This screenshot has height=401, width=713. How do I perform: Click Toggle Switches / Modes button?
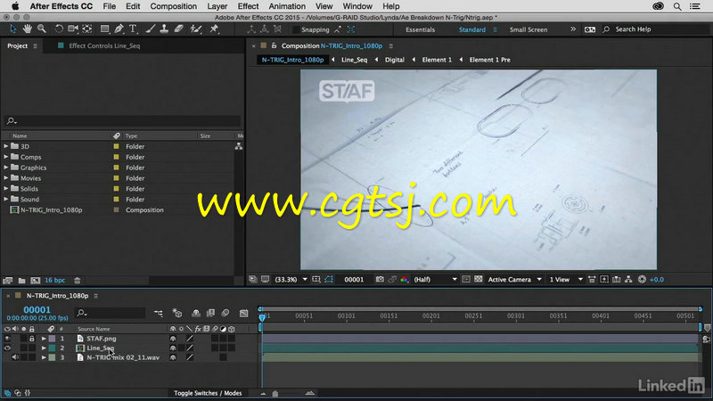point(208,393)
